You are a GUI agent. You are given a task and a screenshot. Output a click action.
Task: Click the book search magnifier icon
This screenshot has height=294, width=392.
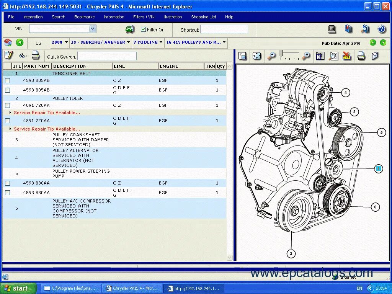click(365, 29)
